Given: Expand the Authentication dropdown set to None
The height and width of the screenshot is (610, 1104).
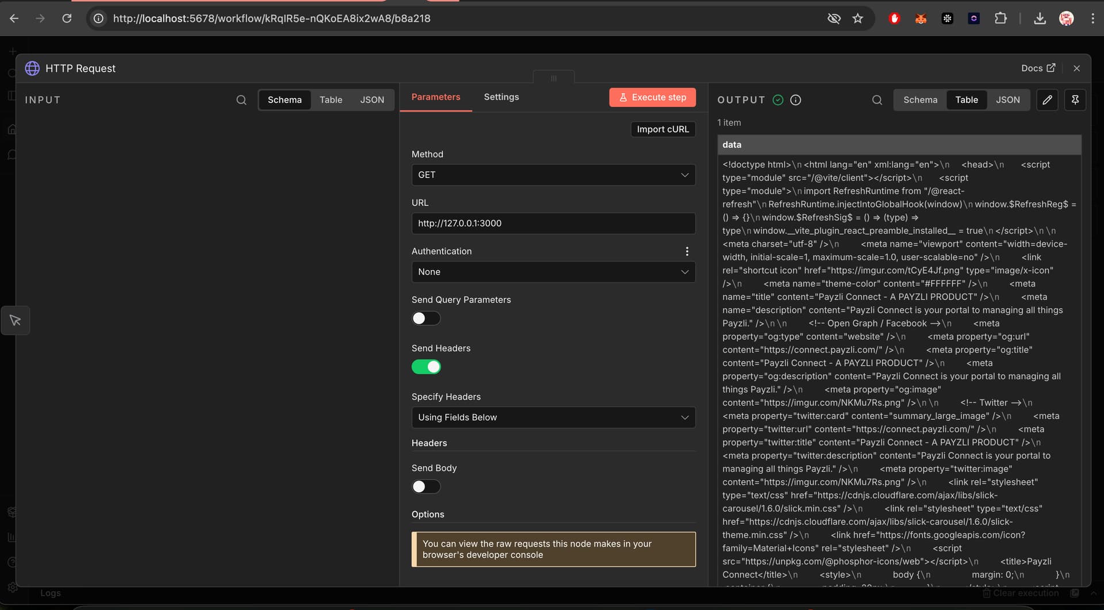Looking at the screenshot, I should click(553, 272).
